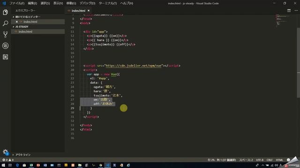This screenshot has width=300, height=168.
Task: Click the HTML language mode status item
Action: (x=279, y=160)
